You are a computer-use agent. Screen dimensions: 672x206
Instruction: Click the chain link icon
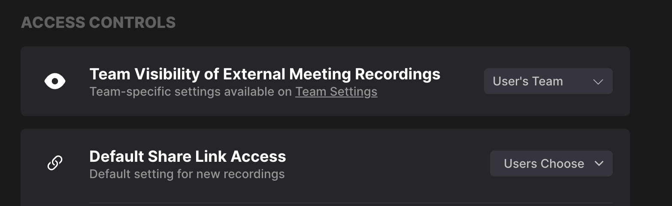point(55,163)
